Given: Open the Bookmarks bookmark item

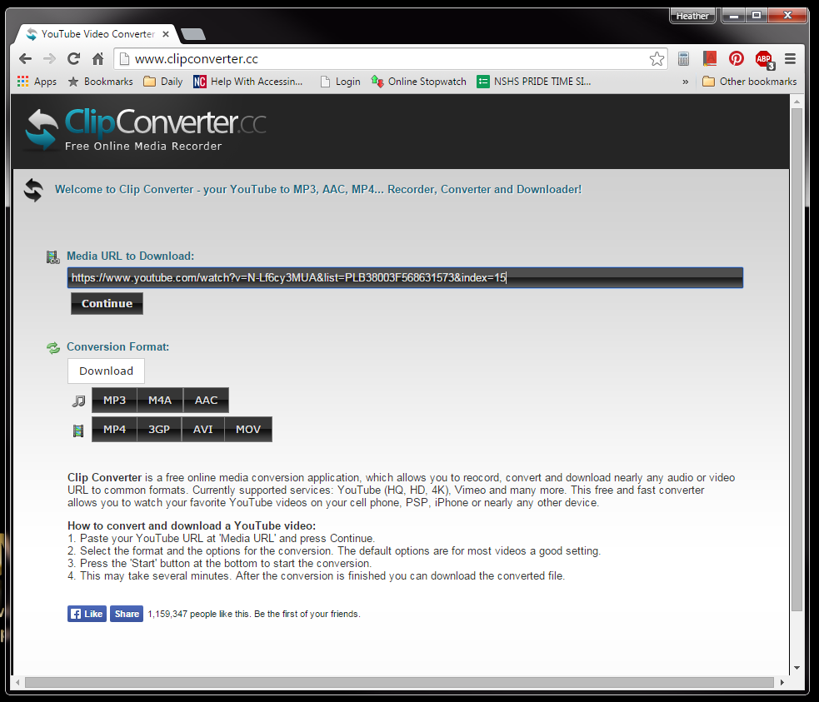Looking at the screenshot, I should pos(100,82).
